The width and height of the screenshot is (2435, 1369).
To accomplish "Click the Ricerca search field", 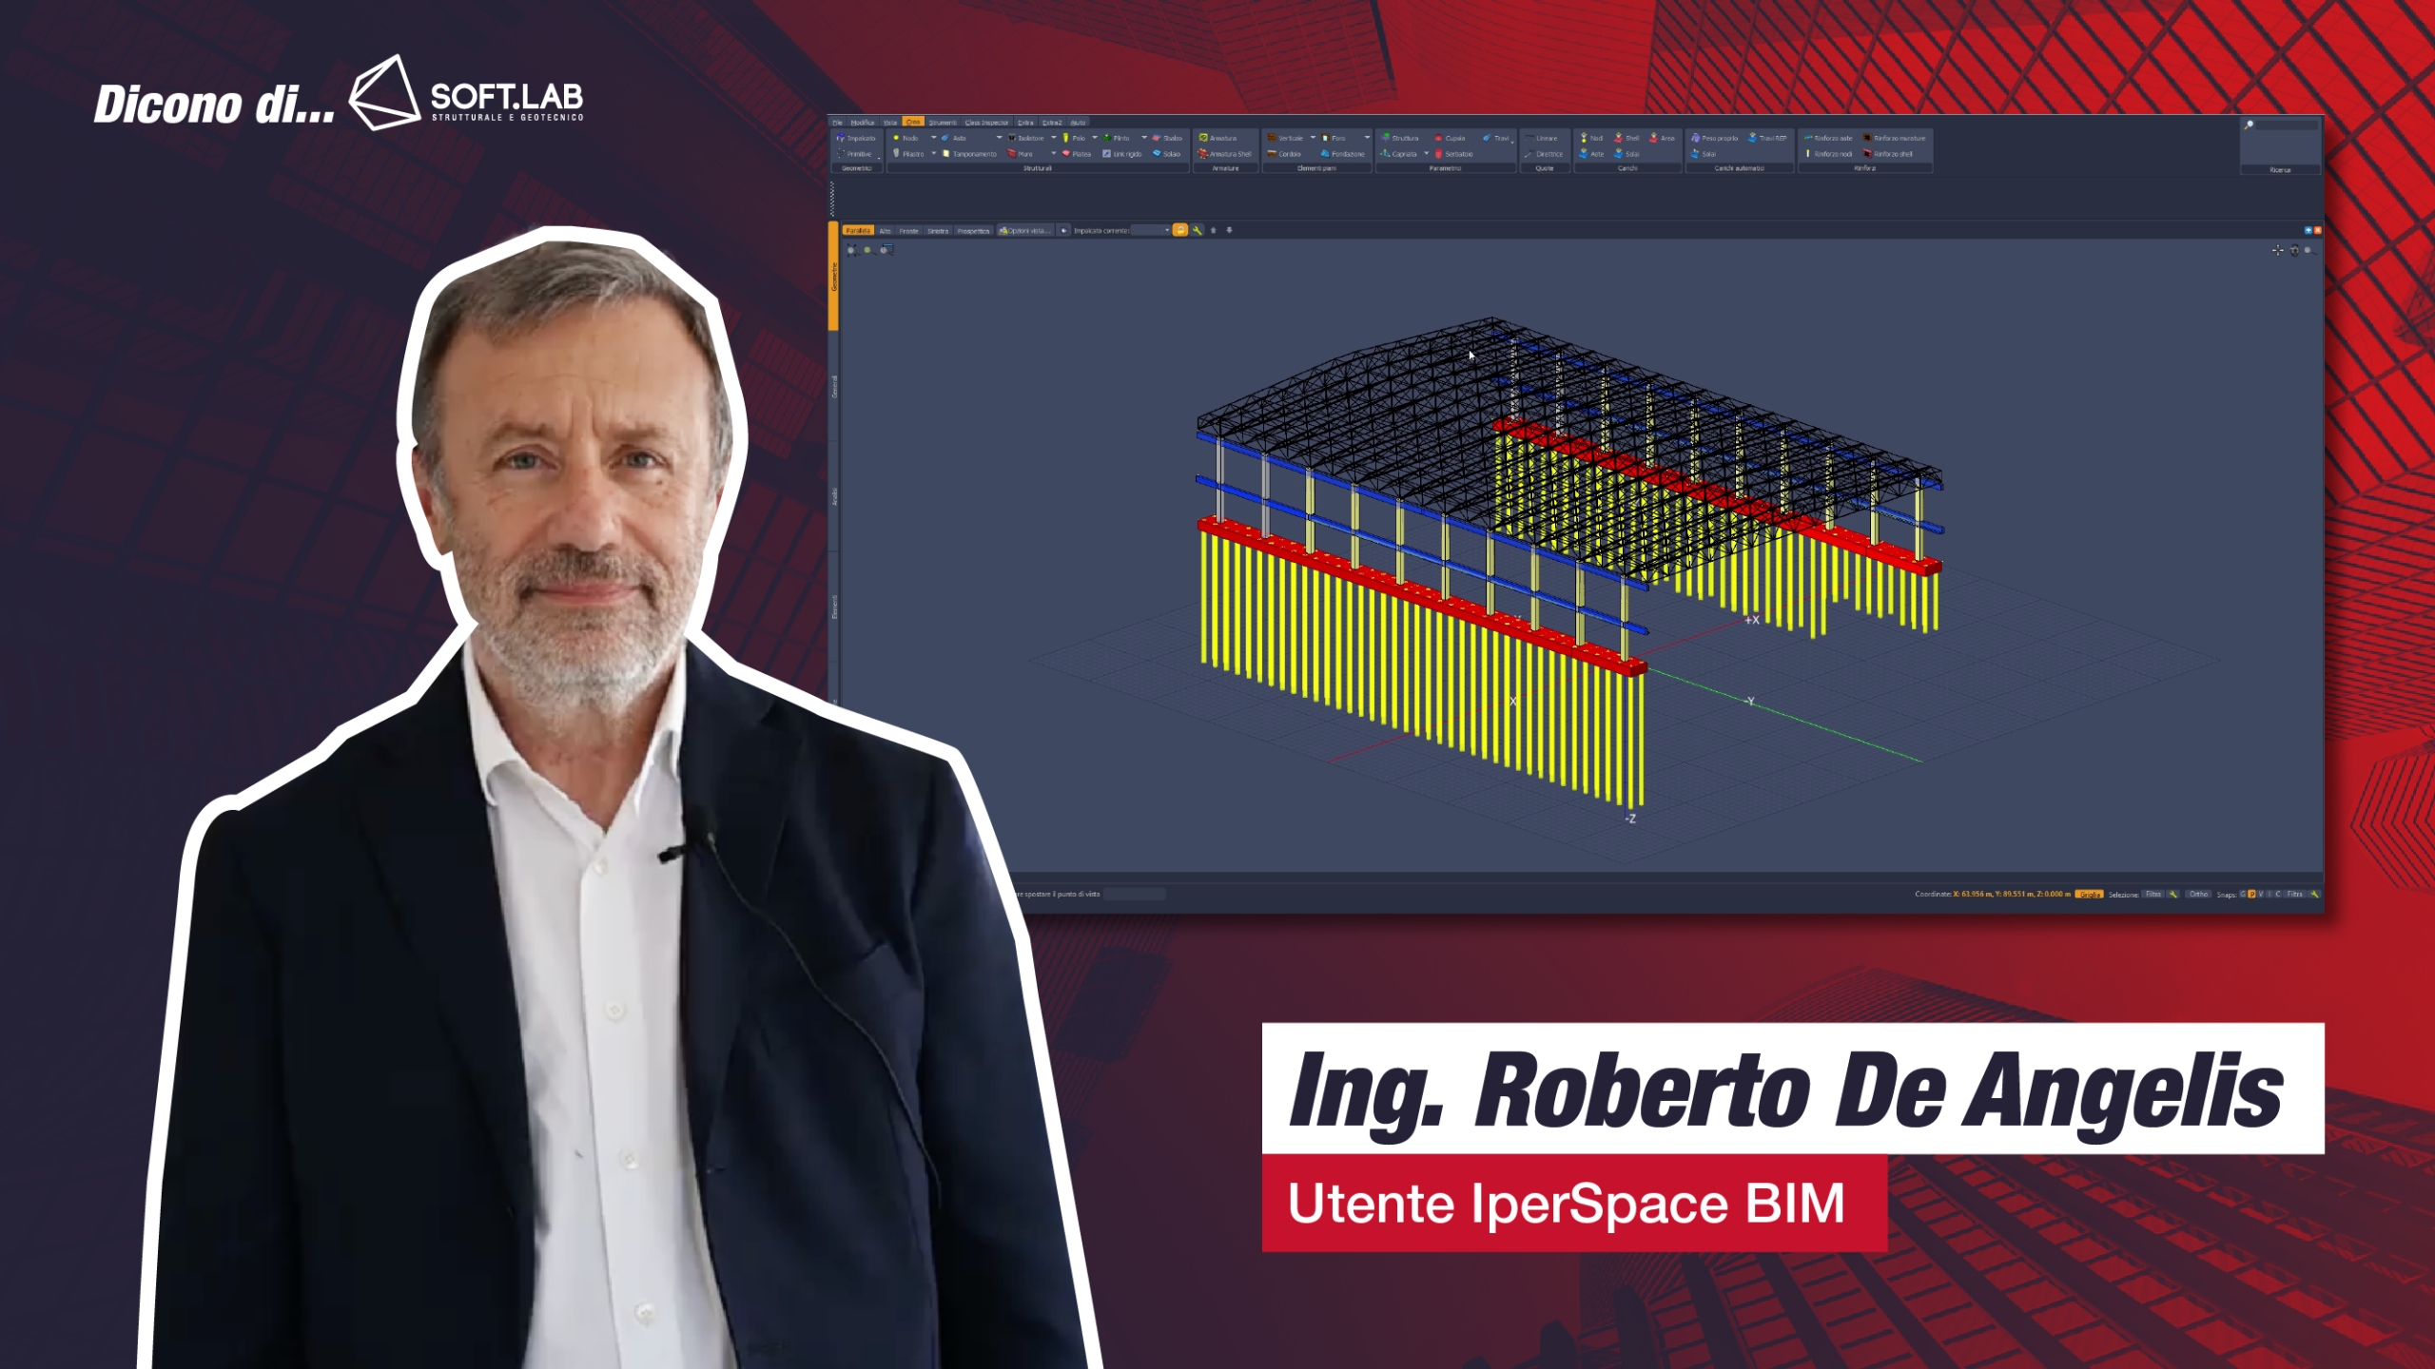I will tap(2286, 125).
